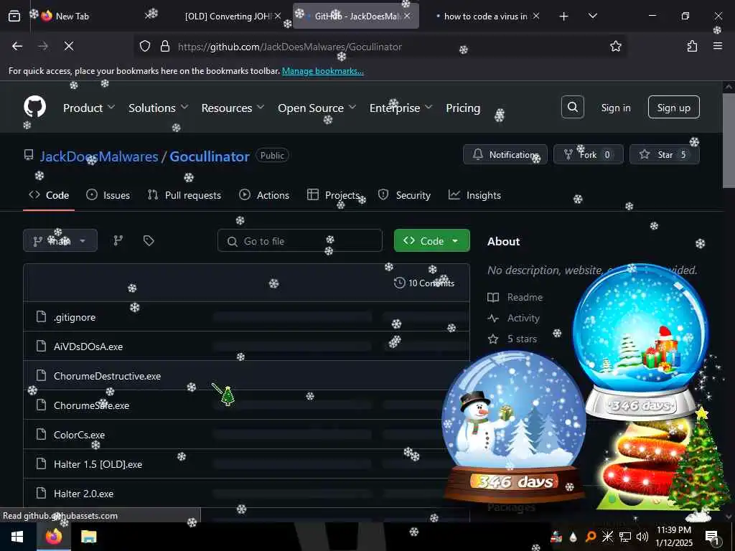Click the Sign in link
This screenshot has height=551, width=735.
coord(615,108)
